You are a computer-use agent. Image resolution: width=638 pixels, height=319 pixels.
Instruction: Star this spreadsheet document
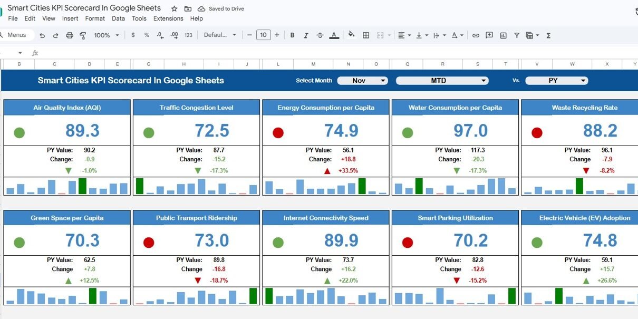[174, 8]
